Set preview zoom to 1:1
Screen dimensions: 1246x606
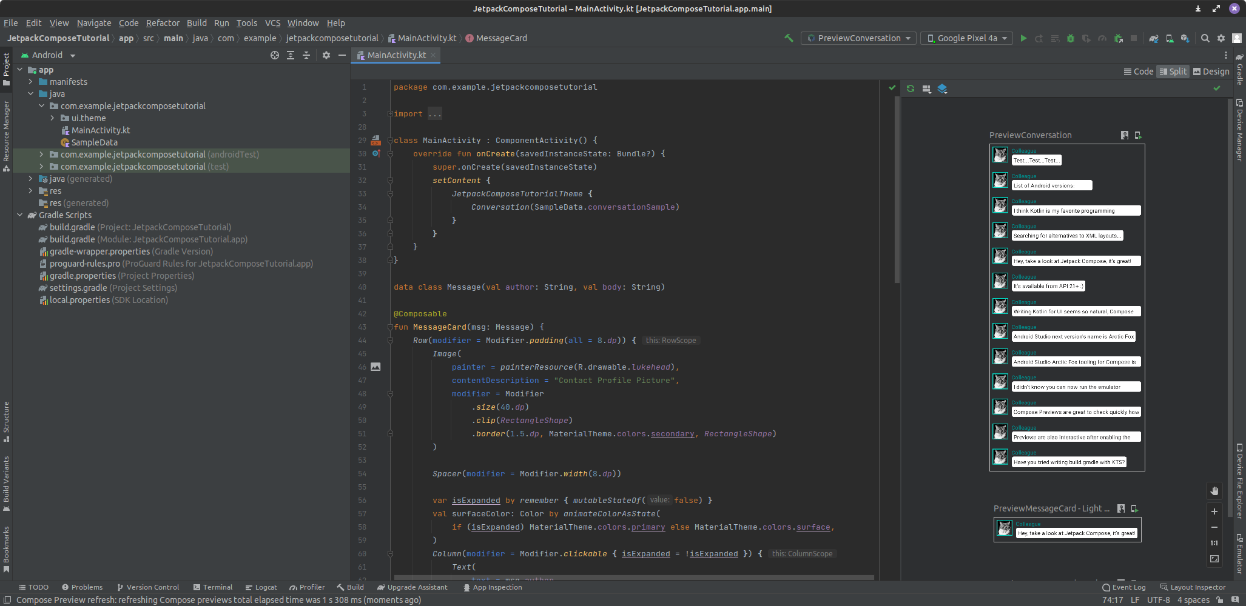point(1214,543)
